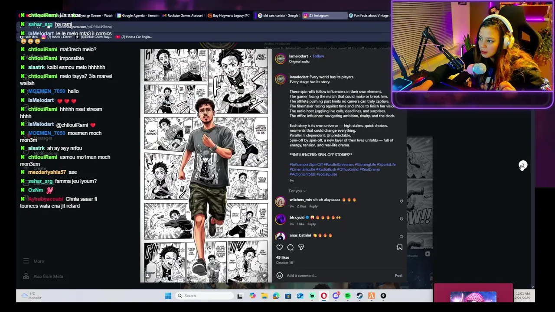
Task: Like the comment by anas_batnini
Action: click(401, 237)
